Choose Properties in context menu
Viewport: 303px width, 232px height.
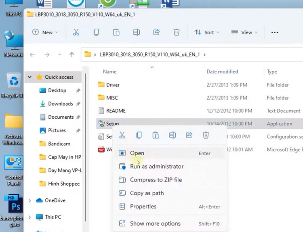pyautogui.click(x=170, y=207)
